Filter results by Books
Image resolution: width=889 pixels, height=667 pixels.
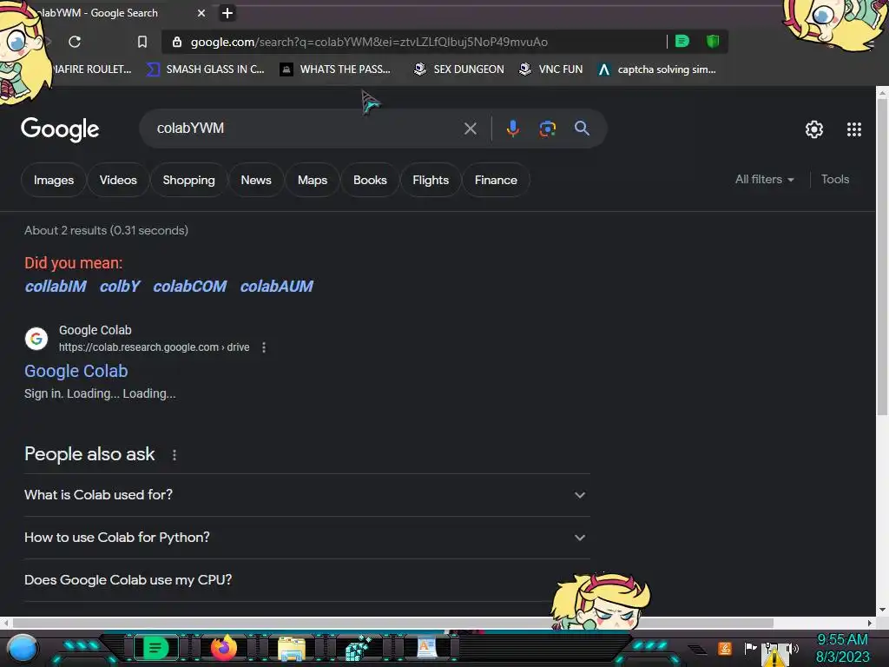coord(370,180)
